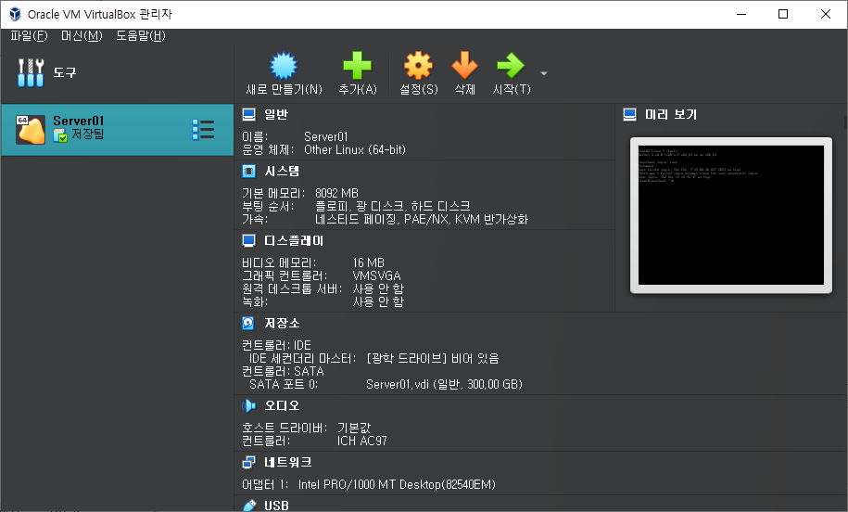Viewport: 848px width, 512px height.
Task: Click the 오디오 speaker icon
Action: pyautogui.click(x=248, y=405)
